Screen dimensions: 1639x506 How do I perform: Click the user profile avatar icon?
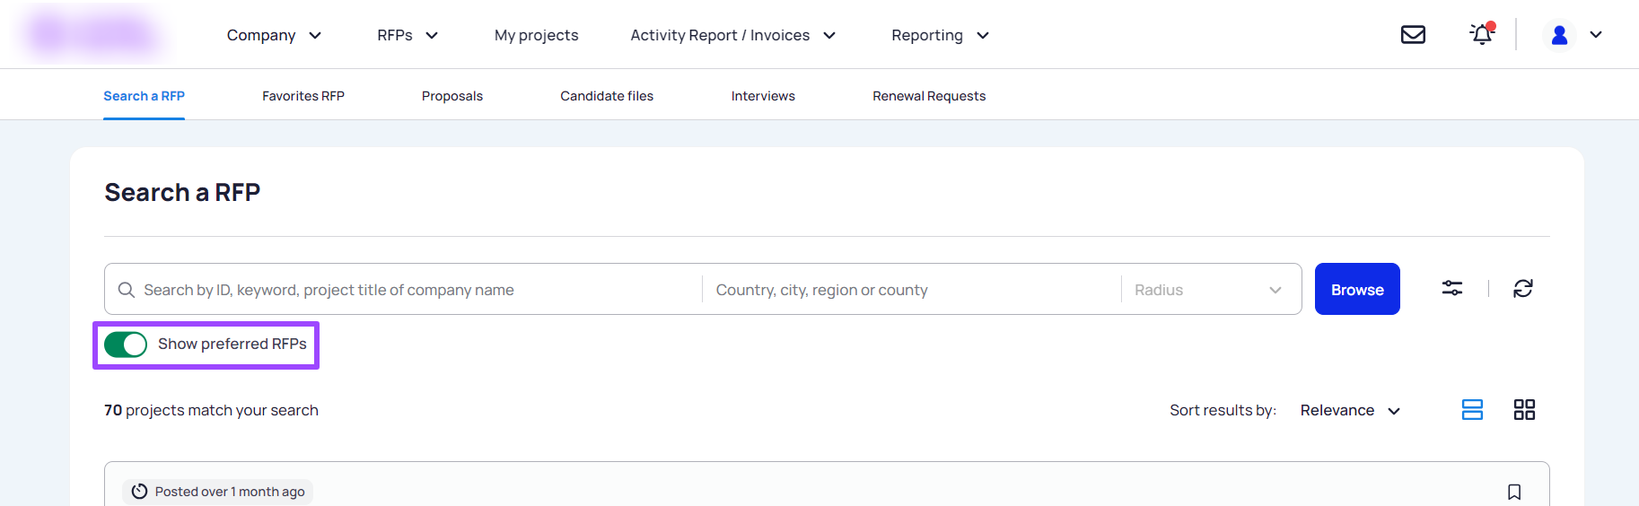[1559, 35]
